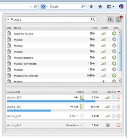Click site icon for joguines musica

9,33
